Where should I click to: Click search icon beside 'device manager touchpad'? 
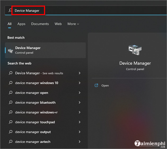click(x=11, y=122)
